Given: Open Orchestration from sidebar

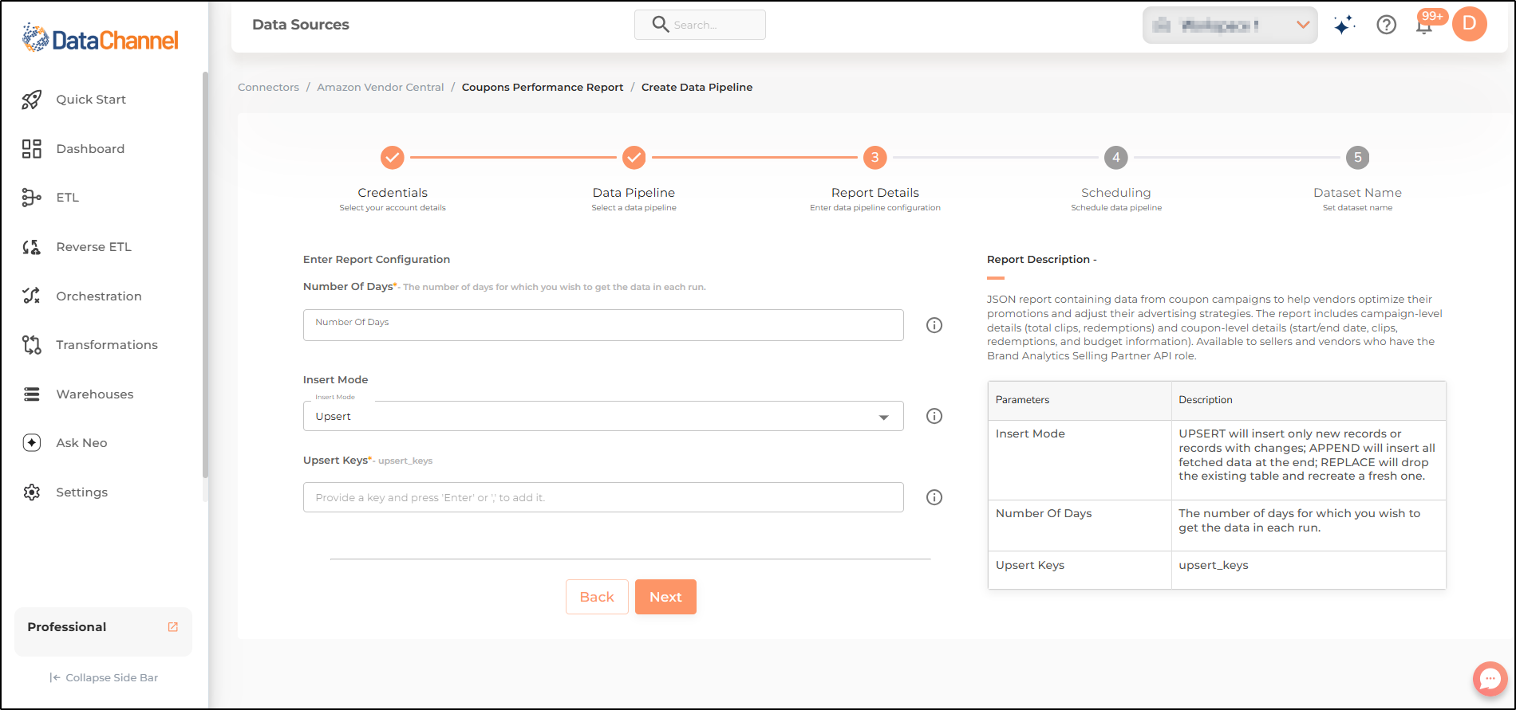Looking at the screenshot, I should 99,296.
